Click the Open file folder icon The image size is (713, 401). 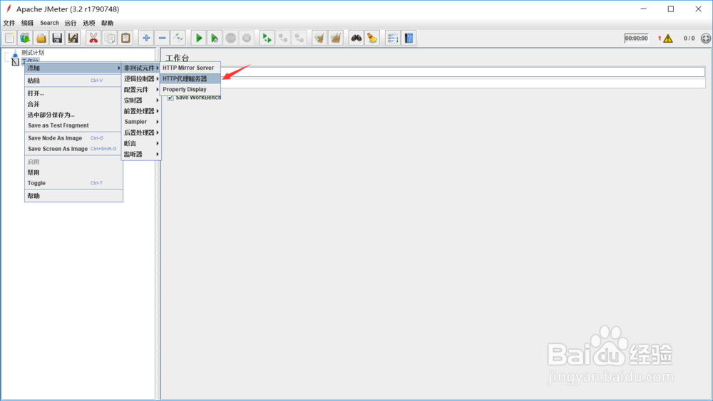tap(41, 38)
